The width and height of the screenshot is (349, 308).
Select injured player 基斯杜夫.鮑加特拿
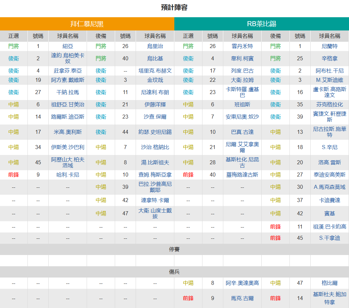pos(329,298)
